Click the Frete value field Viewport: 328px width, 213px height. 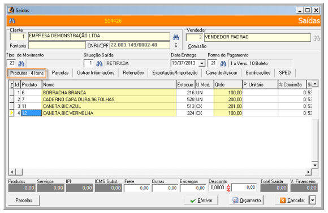pyautogui.click(x=137, y=188)
